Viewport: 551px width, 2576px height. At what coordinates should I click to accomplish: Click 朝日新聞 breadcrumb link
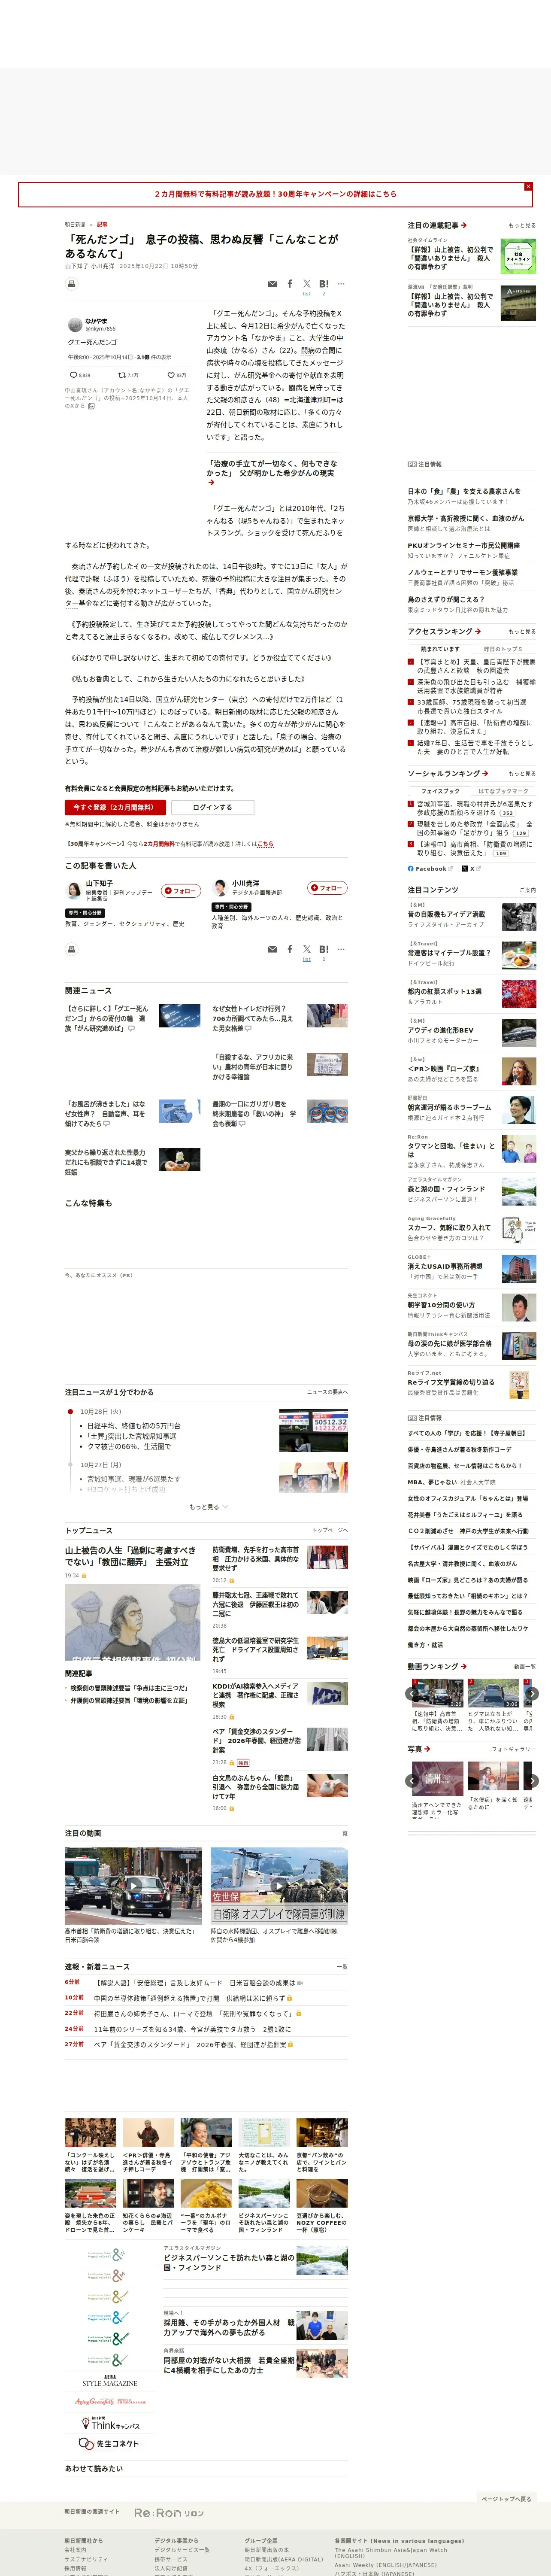pos(75,225)
